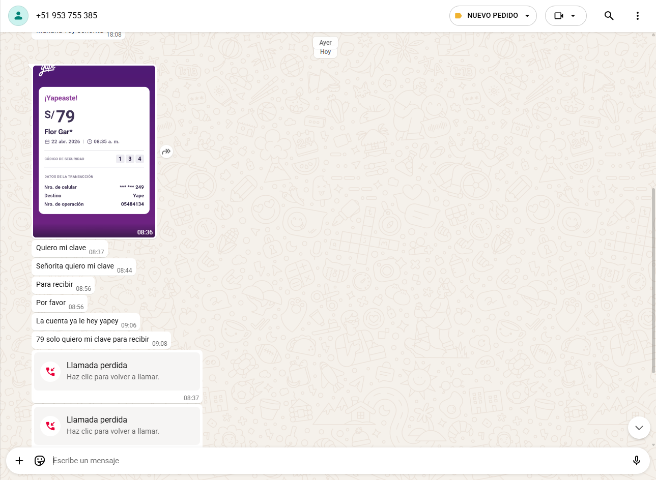This screenshot has width=656, height=480.
Task: Open the Yape payment receipt image
Action: tap(94, 152)
